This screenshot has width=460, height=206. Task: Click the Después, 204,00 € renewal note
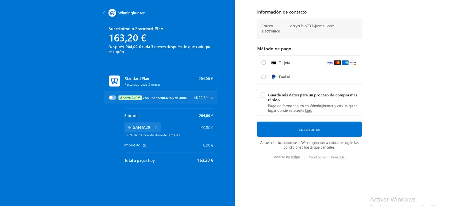(x=160, y=49)
